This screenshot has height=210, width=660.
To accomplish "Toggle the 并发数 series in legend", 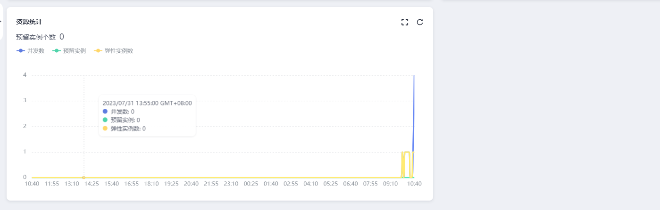I will [x=31, y=51].
